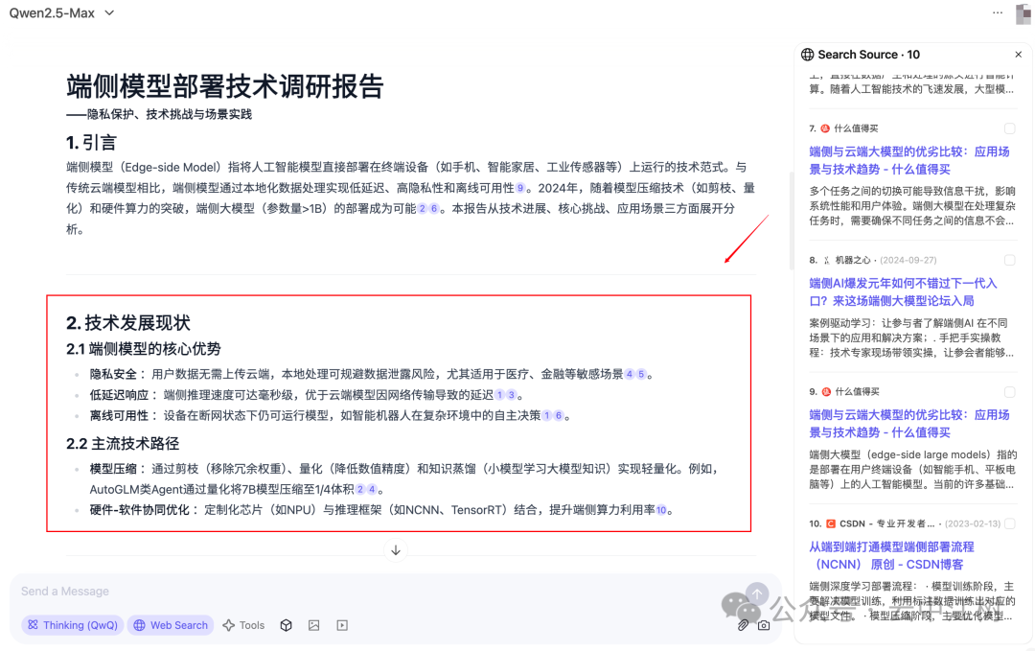
Task: Click the heading 1. 引言
Action: 91,142
